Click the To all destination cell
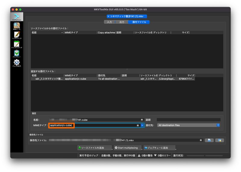 click(x=109, y=79)
